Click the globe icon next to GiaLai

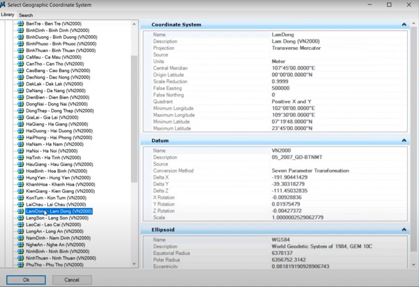coord(21,117)
